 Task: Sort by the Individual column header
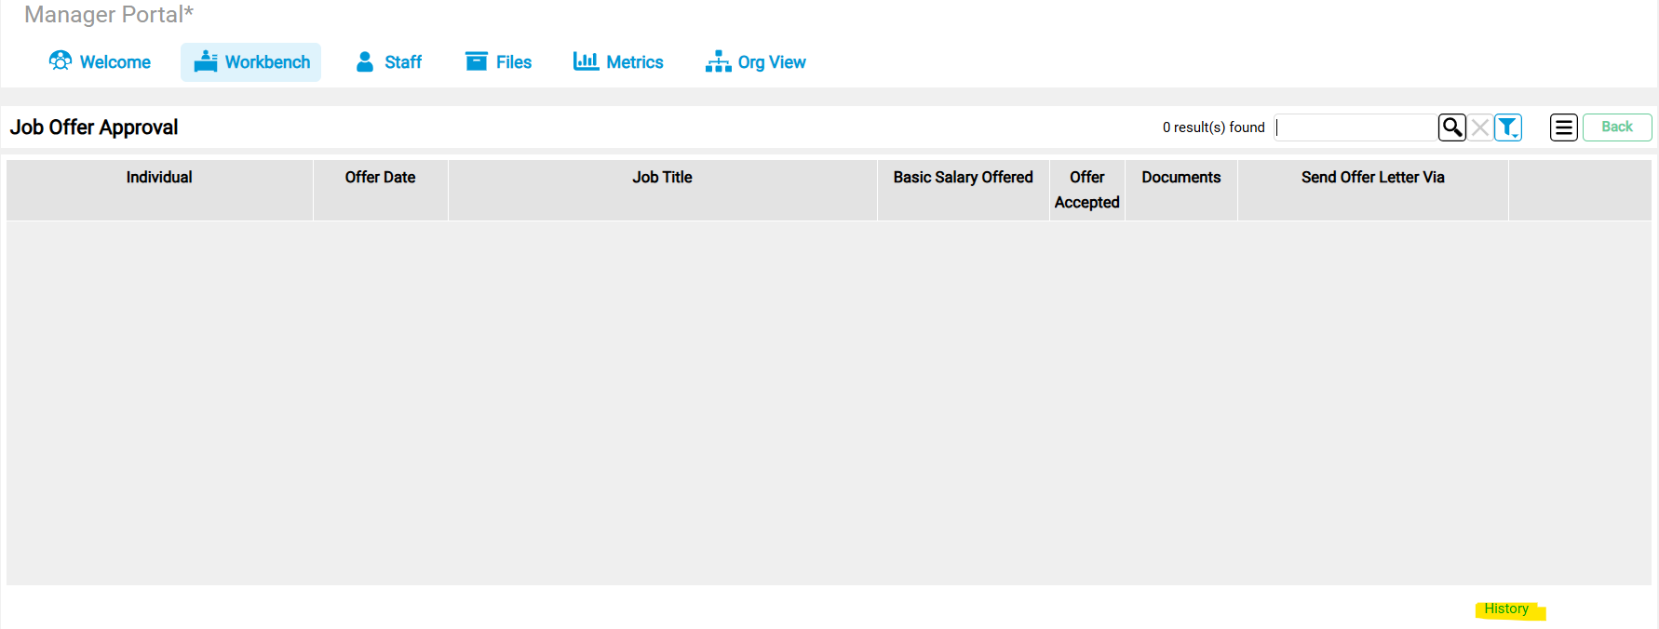tap(159, 178)
